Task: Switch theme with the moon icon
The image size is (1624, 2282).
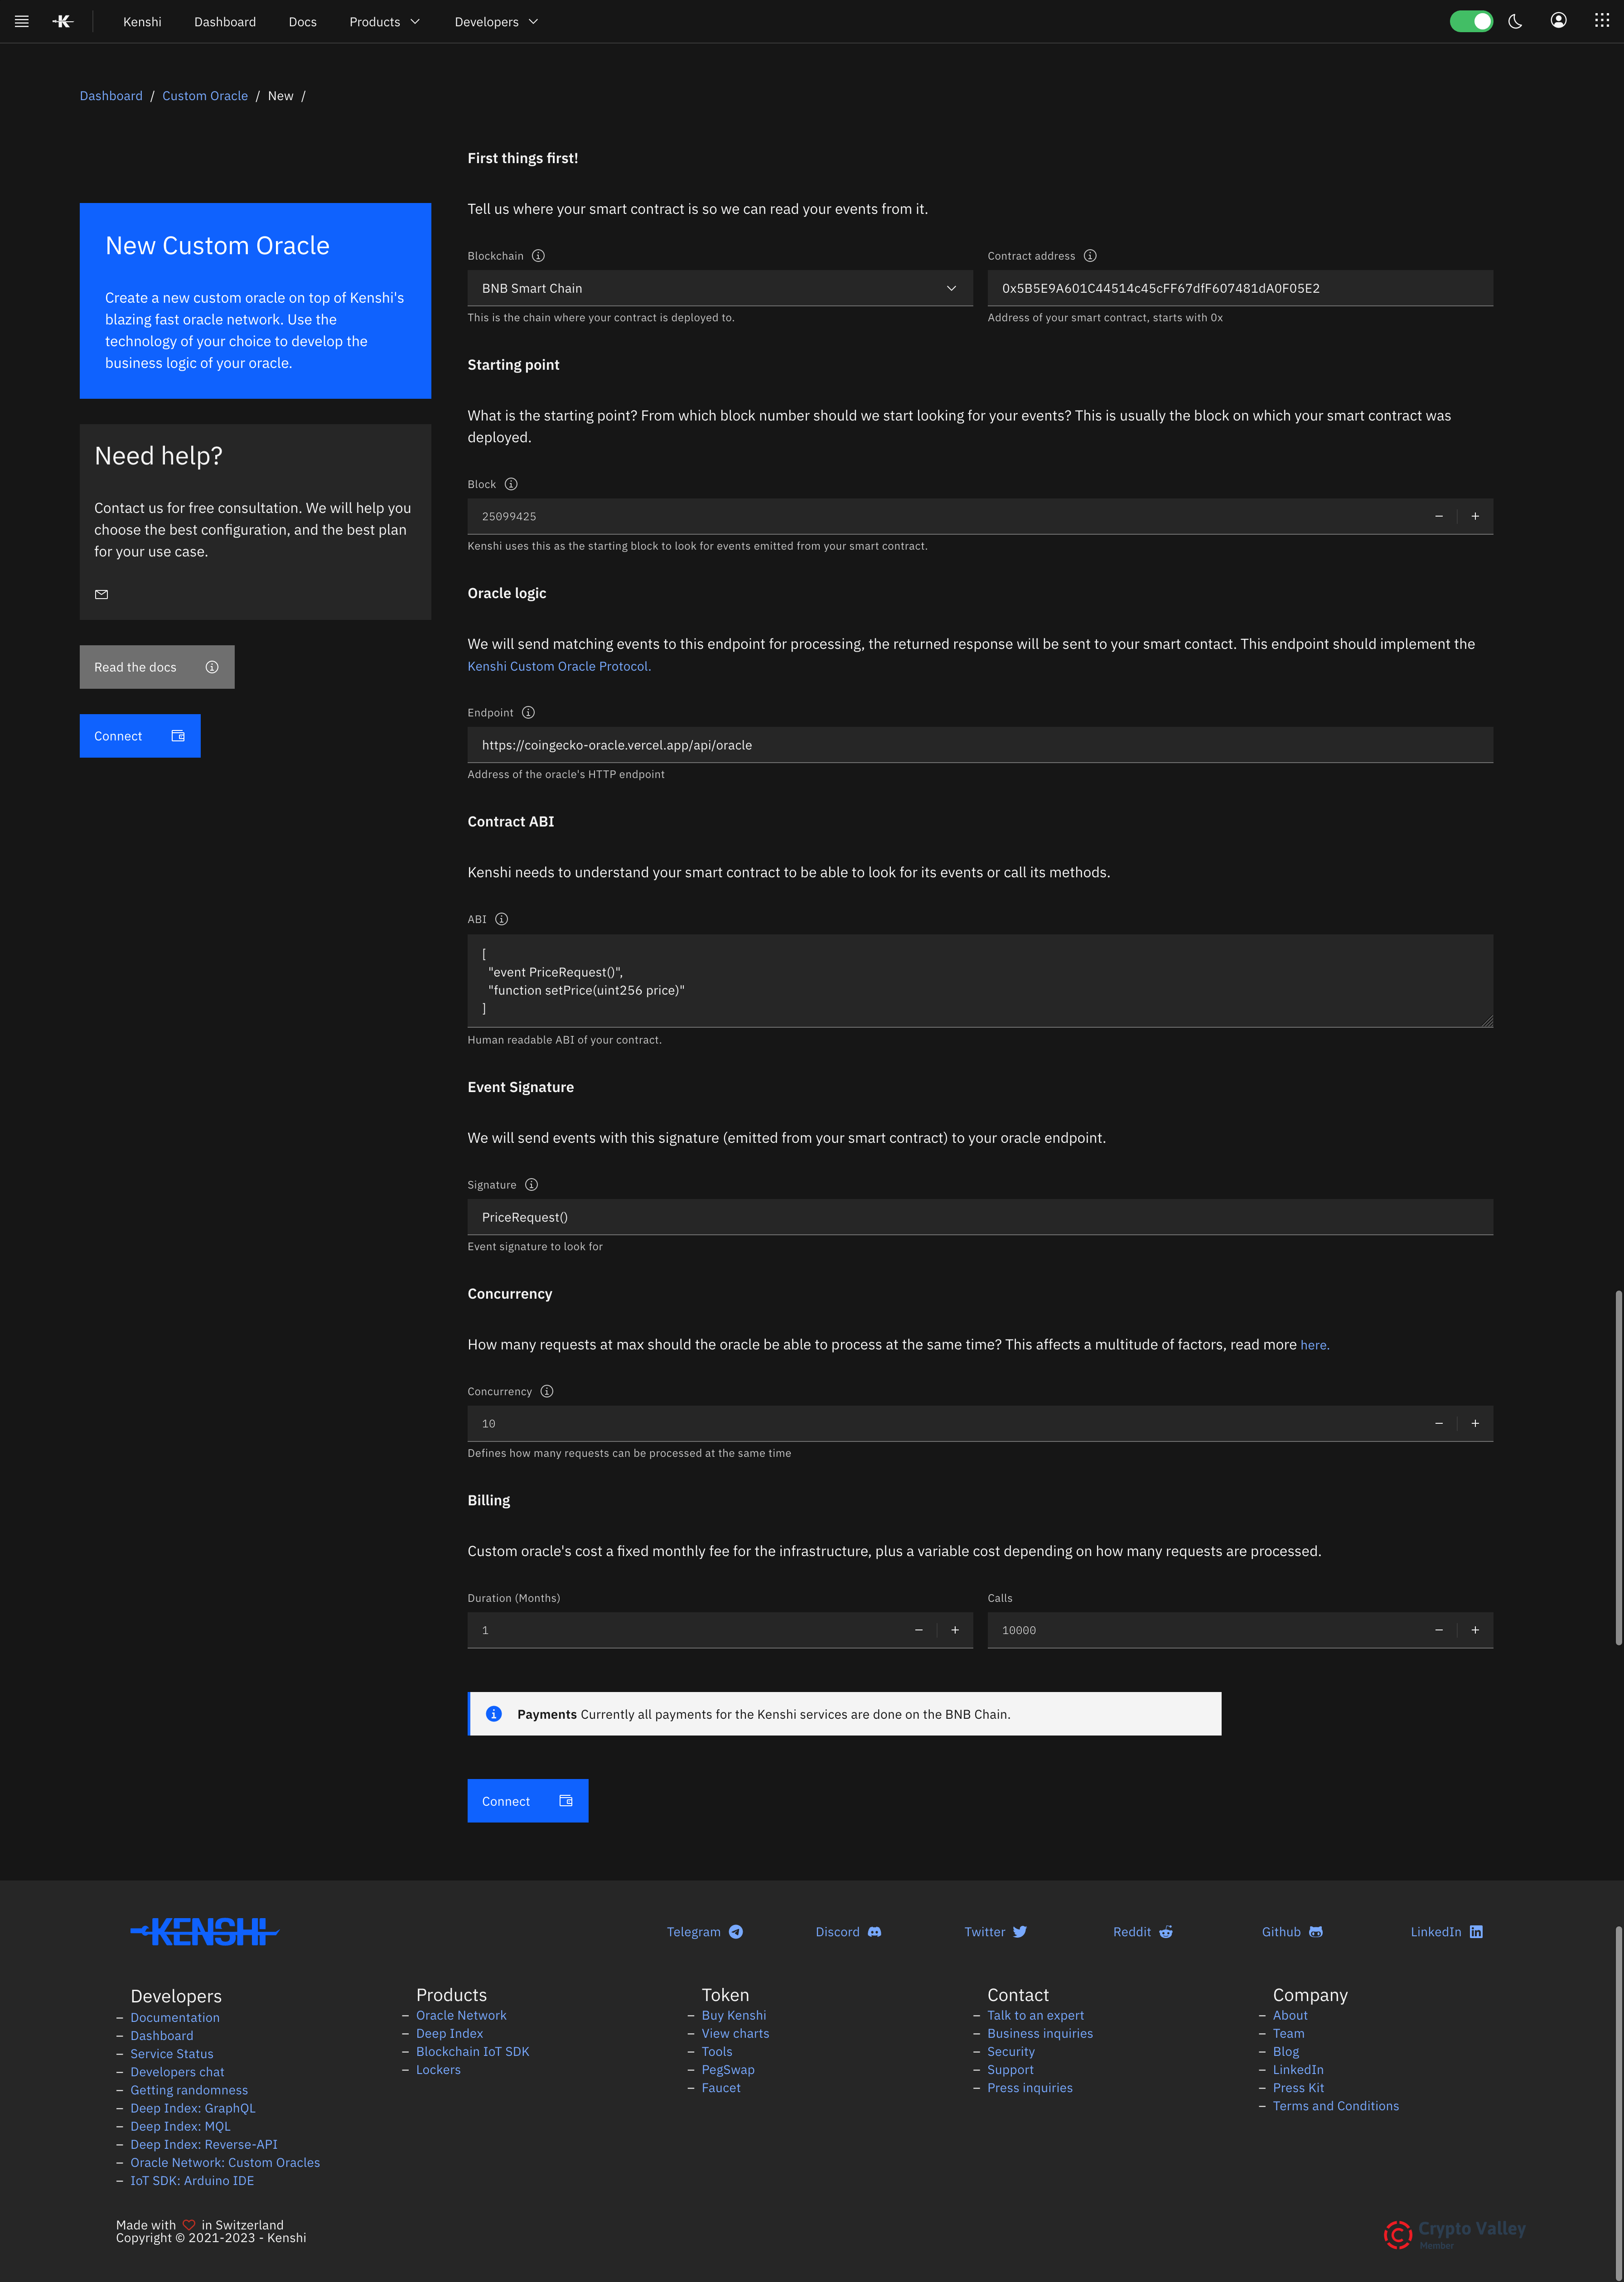Action: click(x=1515, y=21)
